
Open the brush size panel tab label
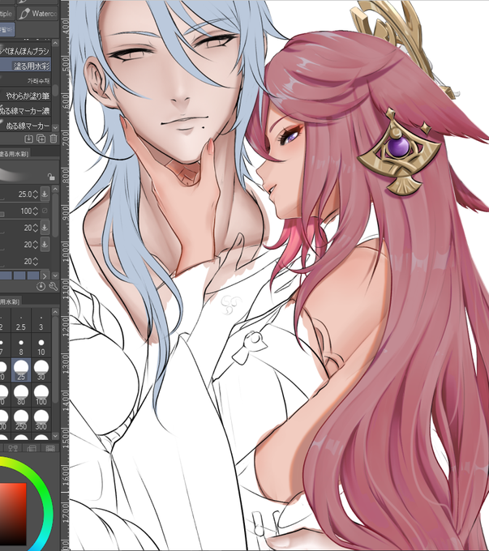click(x=10, y=301)
